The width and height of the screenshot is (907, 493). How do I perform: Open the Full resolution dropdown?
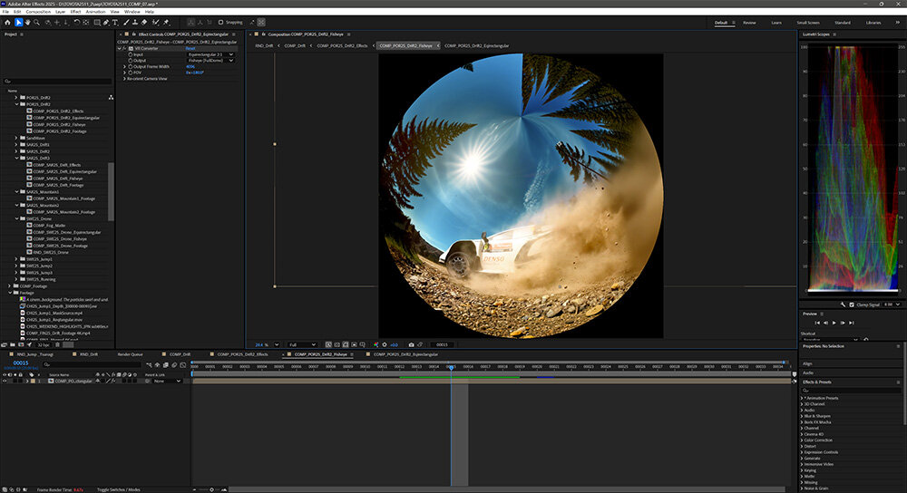pos(302,344)
